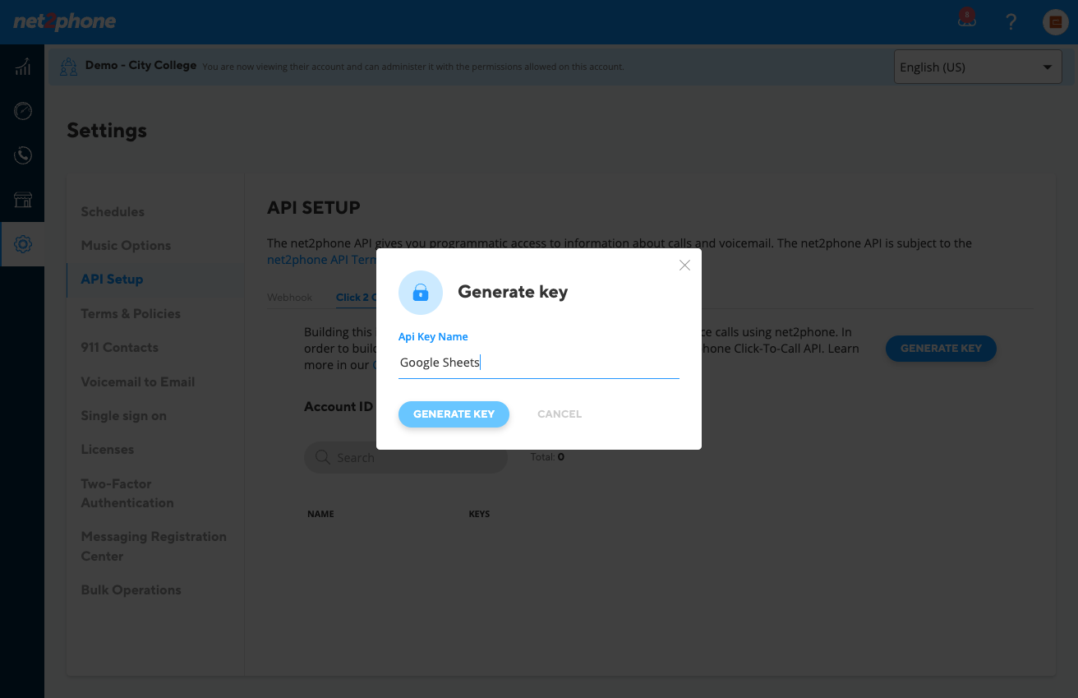Image resolution: width=1078 pixels, height=698 pixels.
Task: Open the analytics chart icon in sidebar
Action: click(22, 67)
